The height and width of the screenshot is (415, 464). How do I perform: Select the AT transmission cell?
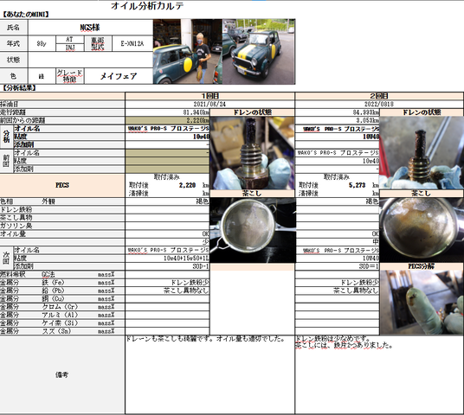click(x=69, y=40)
